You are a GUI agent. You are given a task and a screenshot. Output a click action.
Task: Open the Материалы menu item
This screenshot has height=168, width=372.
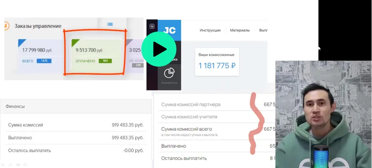[x=240, y=30]
